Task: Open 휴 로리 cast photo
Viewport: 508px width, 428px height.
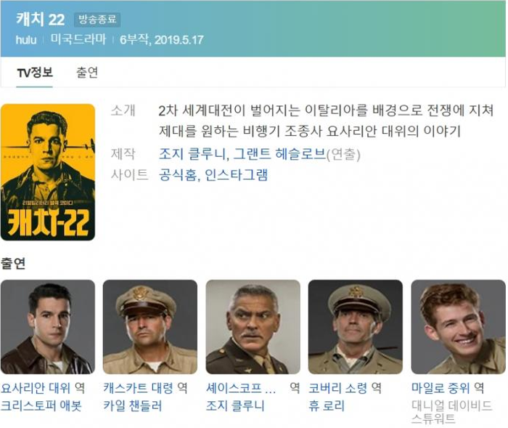Action: click(356, 327)
